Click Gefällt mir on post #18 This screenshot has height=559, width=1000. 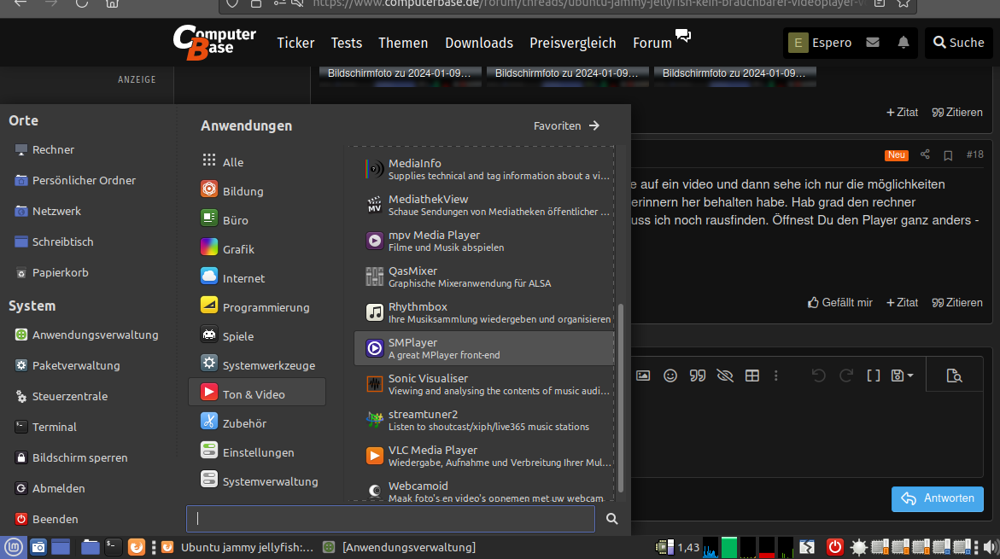point(840,302)
